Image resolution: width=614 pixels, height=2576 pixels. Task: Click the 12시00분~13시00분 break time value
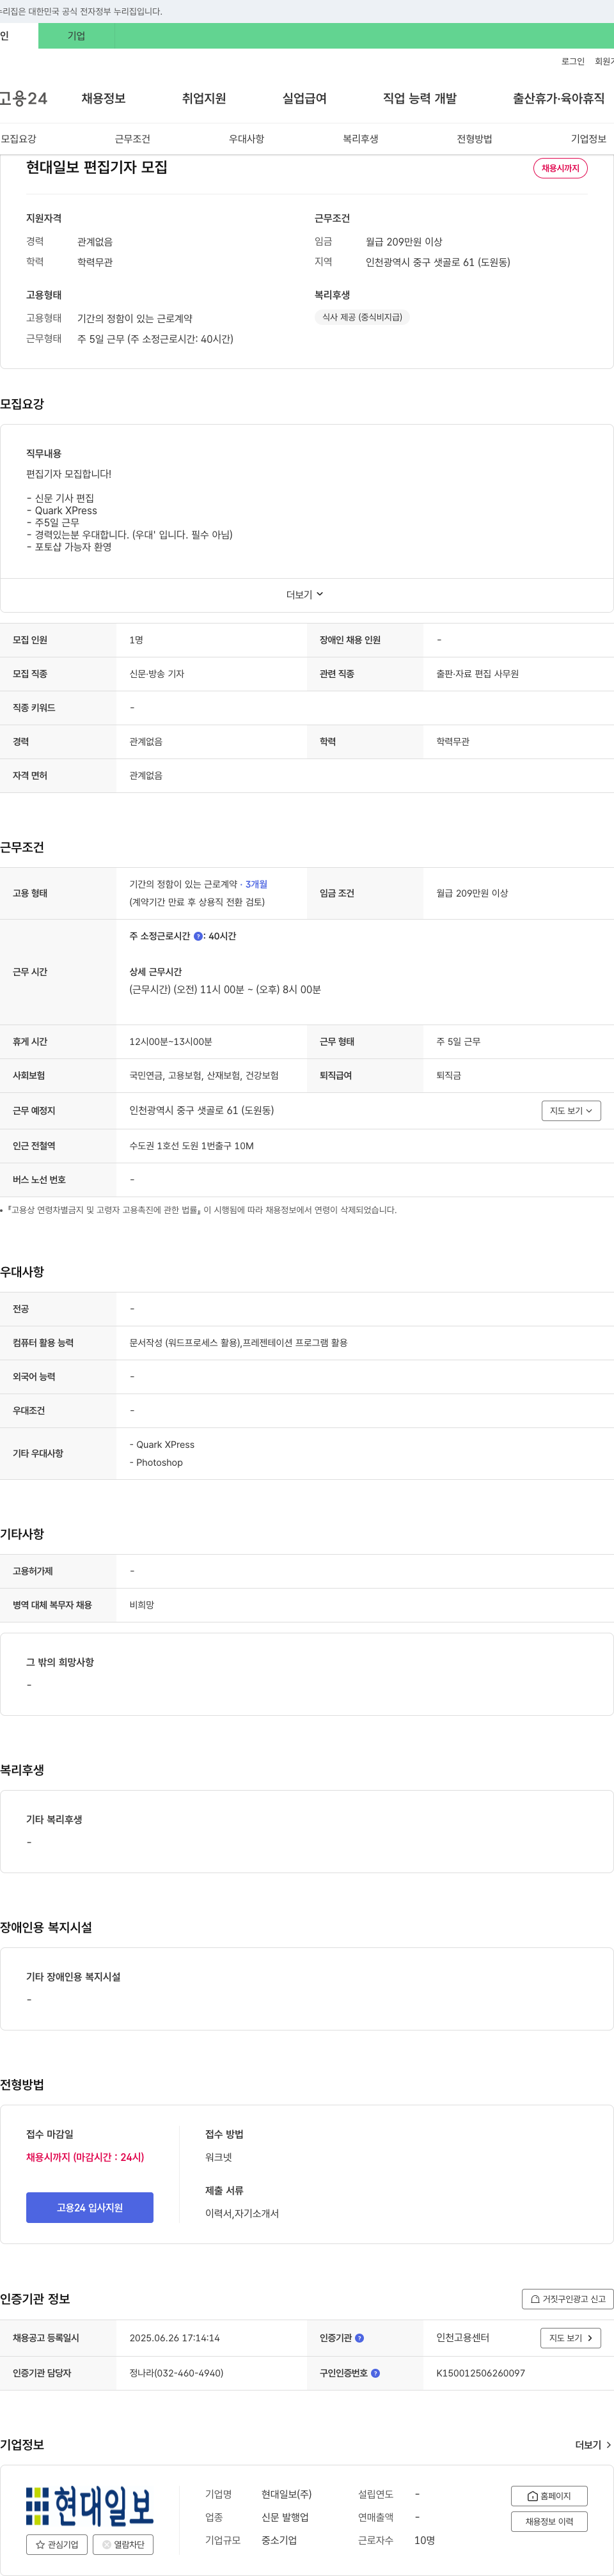click(171, 1042)
